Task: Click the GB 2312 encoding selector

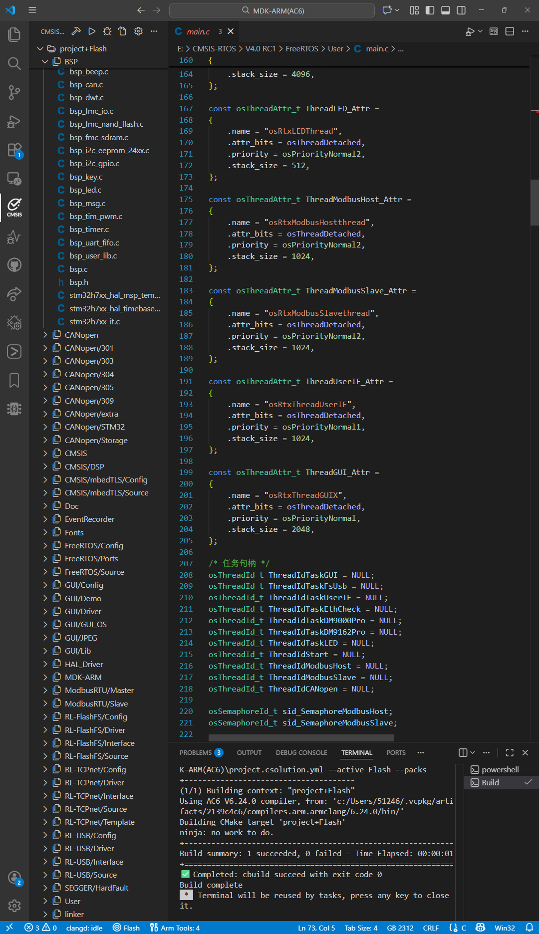Action: (x=400, y=928)
